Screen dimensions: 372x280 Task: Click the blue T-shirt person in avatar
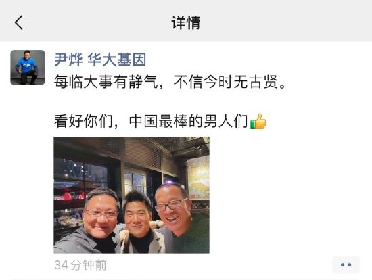coord(26,68)
